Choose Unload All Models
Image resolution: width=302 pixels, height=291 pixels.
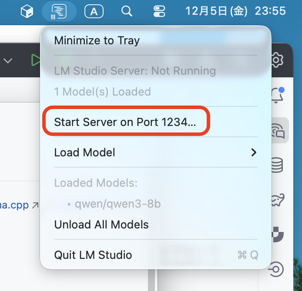[101, 225]
